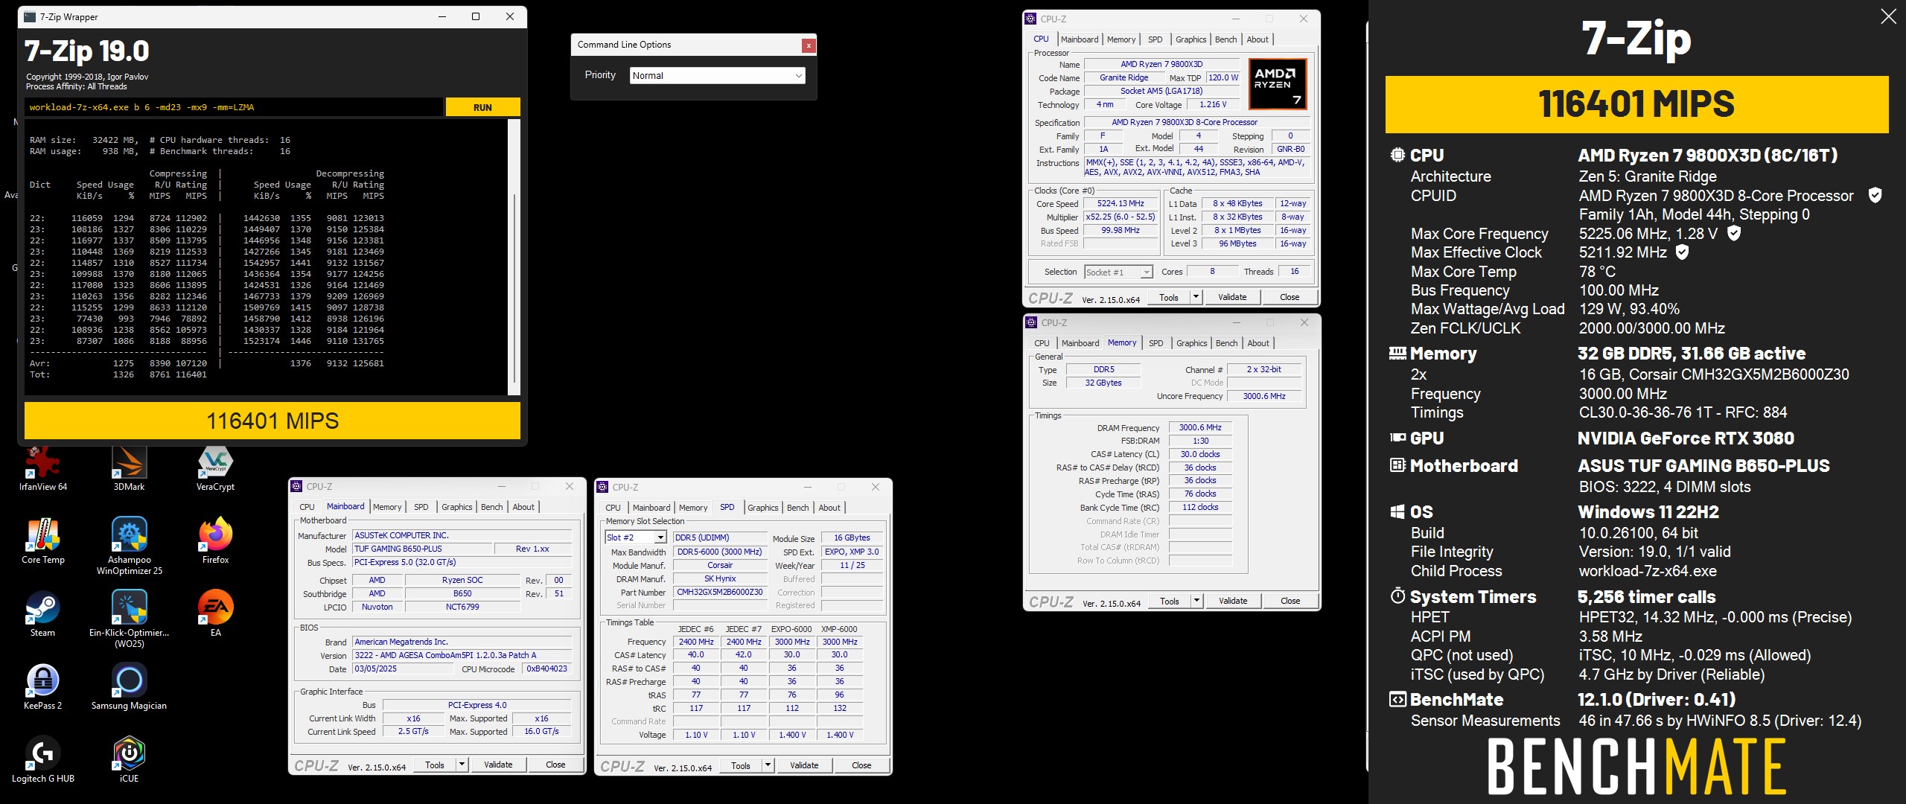1906x804 pixels.
Task: Click the BenchMate Motherboard icon
Action: click(1397, 465)
